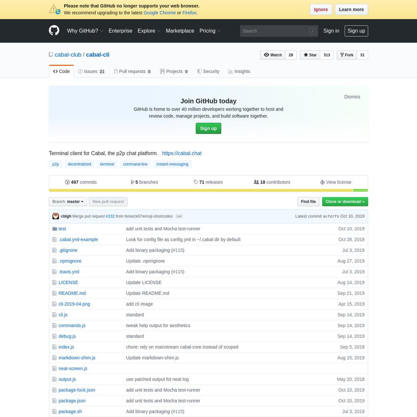Open the Issues tab

(x=92, y=71)
